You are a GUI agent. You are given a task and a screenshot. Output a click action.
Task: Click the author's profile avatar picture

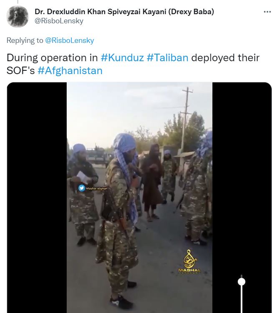pos(18,16)
